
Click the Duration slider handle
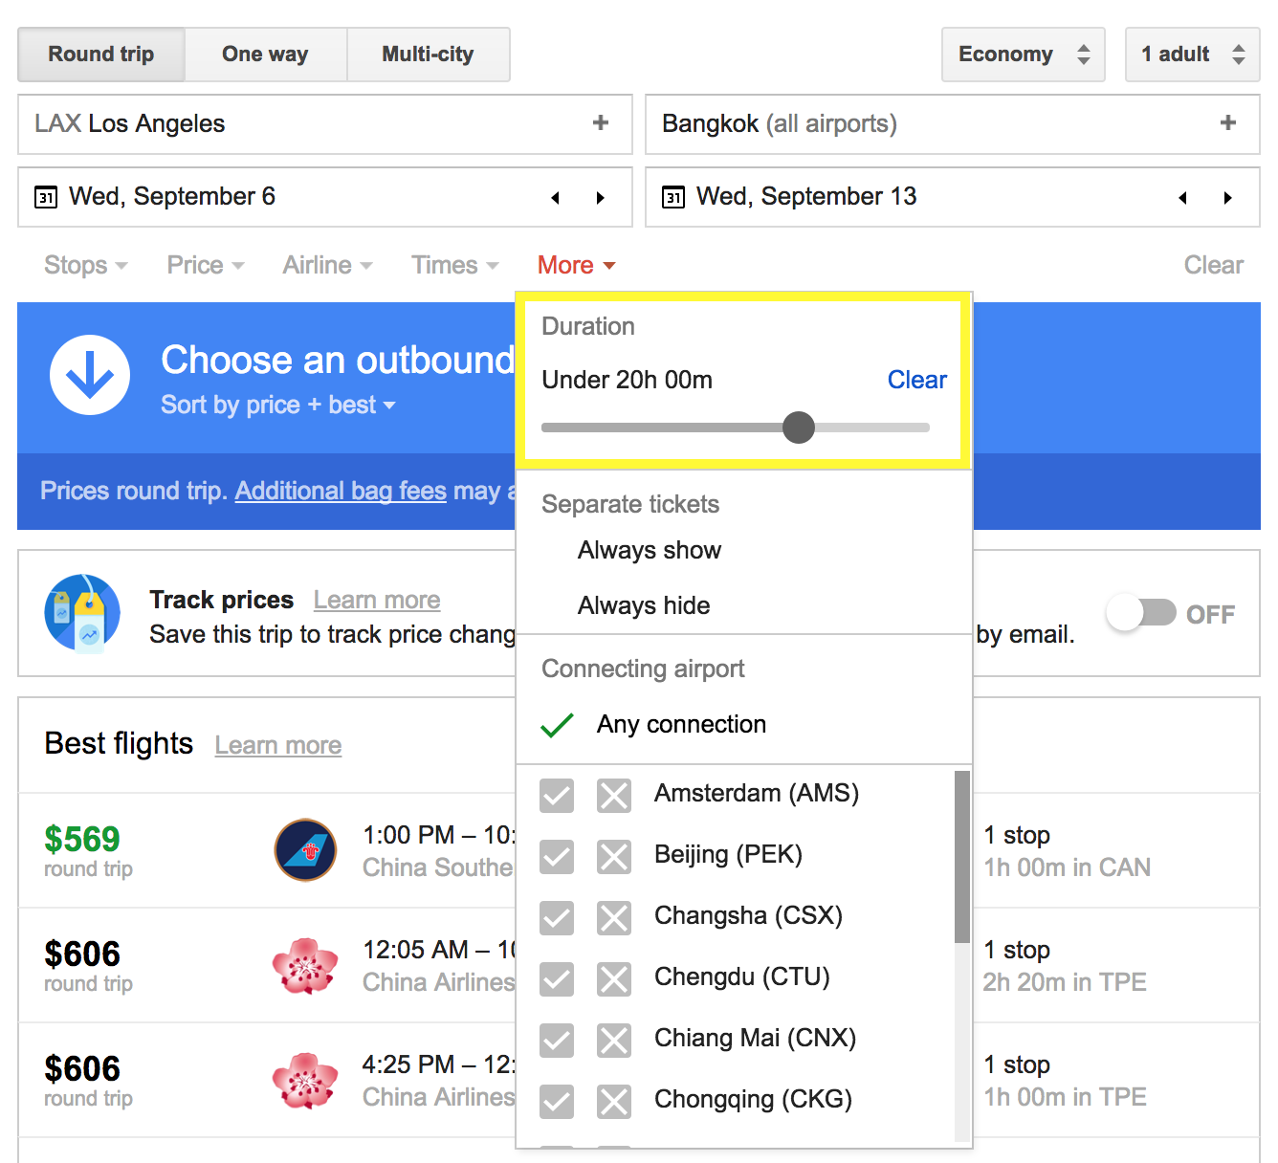coord(798,428)
